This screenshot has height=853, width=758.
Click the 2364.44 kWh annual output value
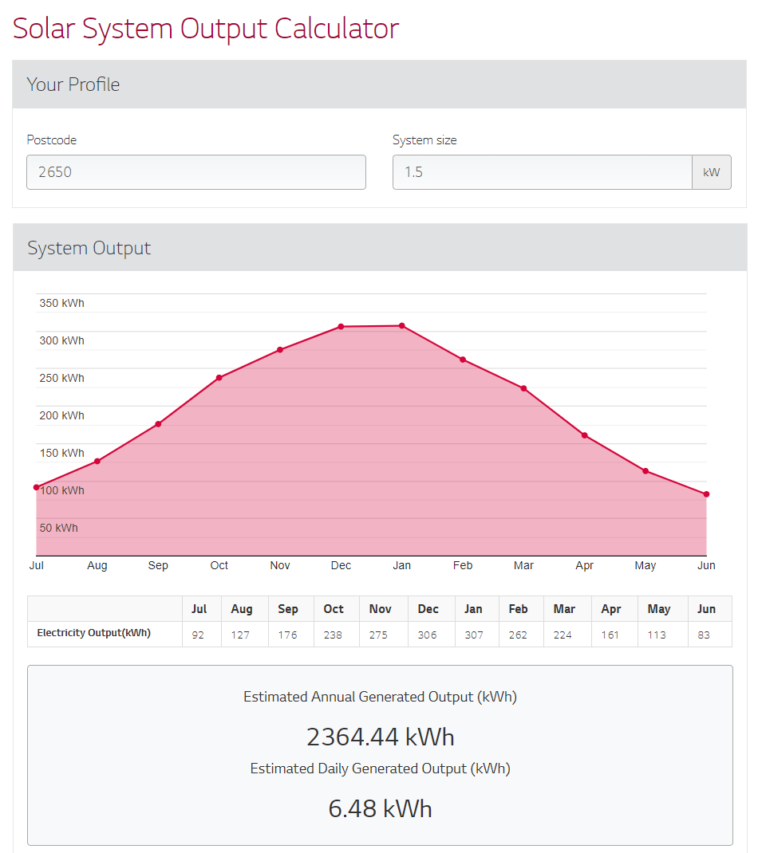click(x=380, y=737)
